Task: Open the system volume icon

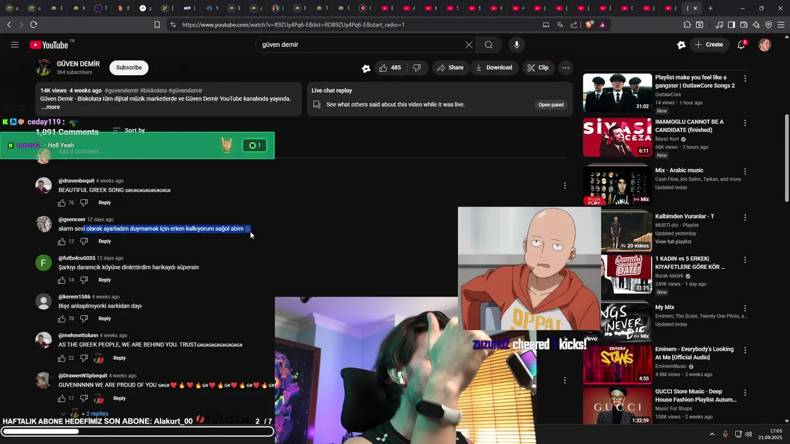Action: coord(749,434)
